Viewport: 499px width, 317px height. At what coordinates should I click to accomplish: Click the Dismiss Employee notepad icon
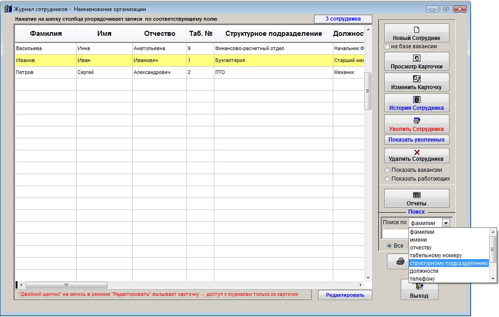coord(416,121)
